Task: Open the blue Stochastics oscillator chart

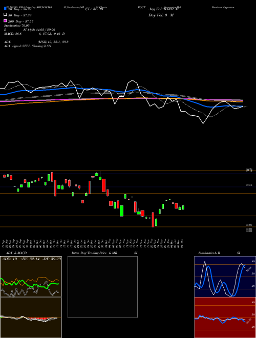Action: tap(225, 277)
